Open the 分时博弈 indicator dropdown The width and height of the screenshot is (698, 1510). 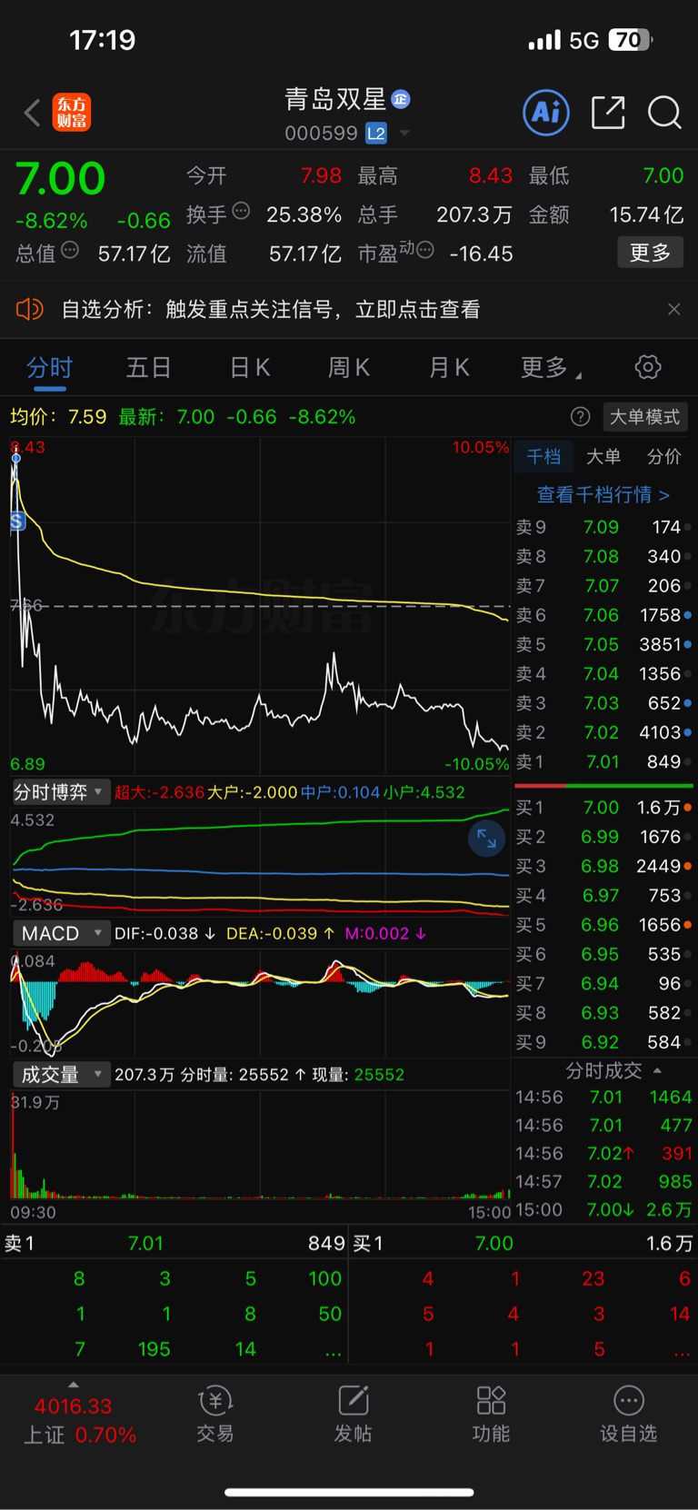[x=60, y=792]
